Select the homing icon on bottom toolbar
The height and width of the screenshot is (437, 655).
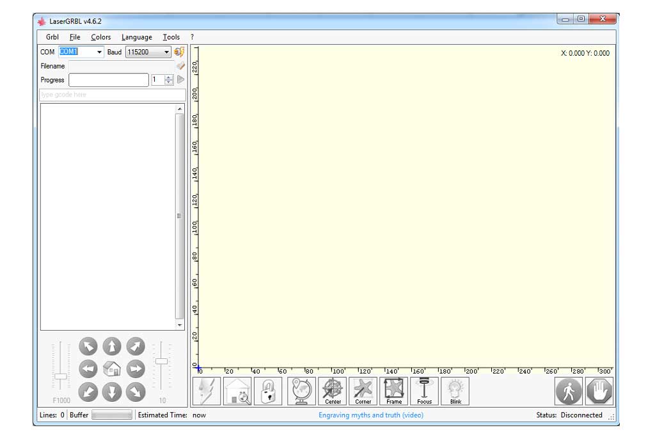click(x=237, y=391)
